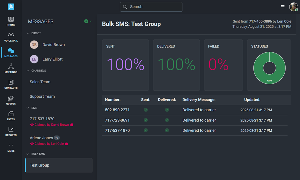Open the Faxes sidebar icon
The width and height of the screenshot is (300, 180).
pos(11,114)
